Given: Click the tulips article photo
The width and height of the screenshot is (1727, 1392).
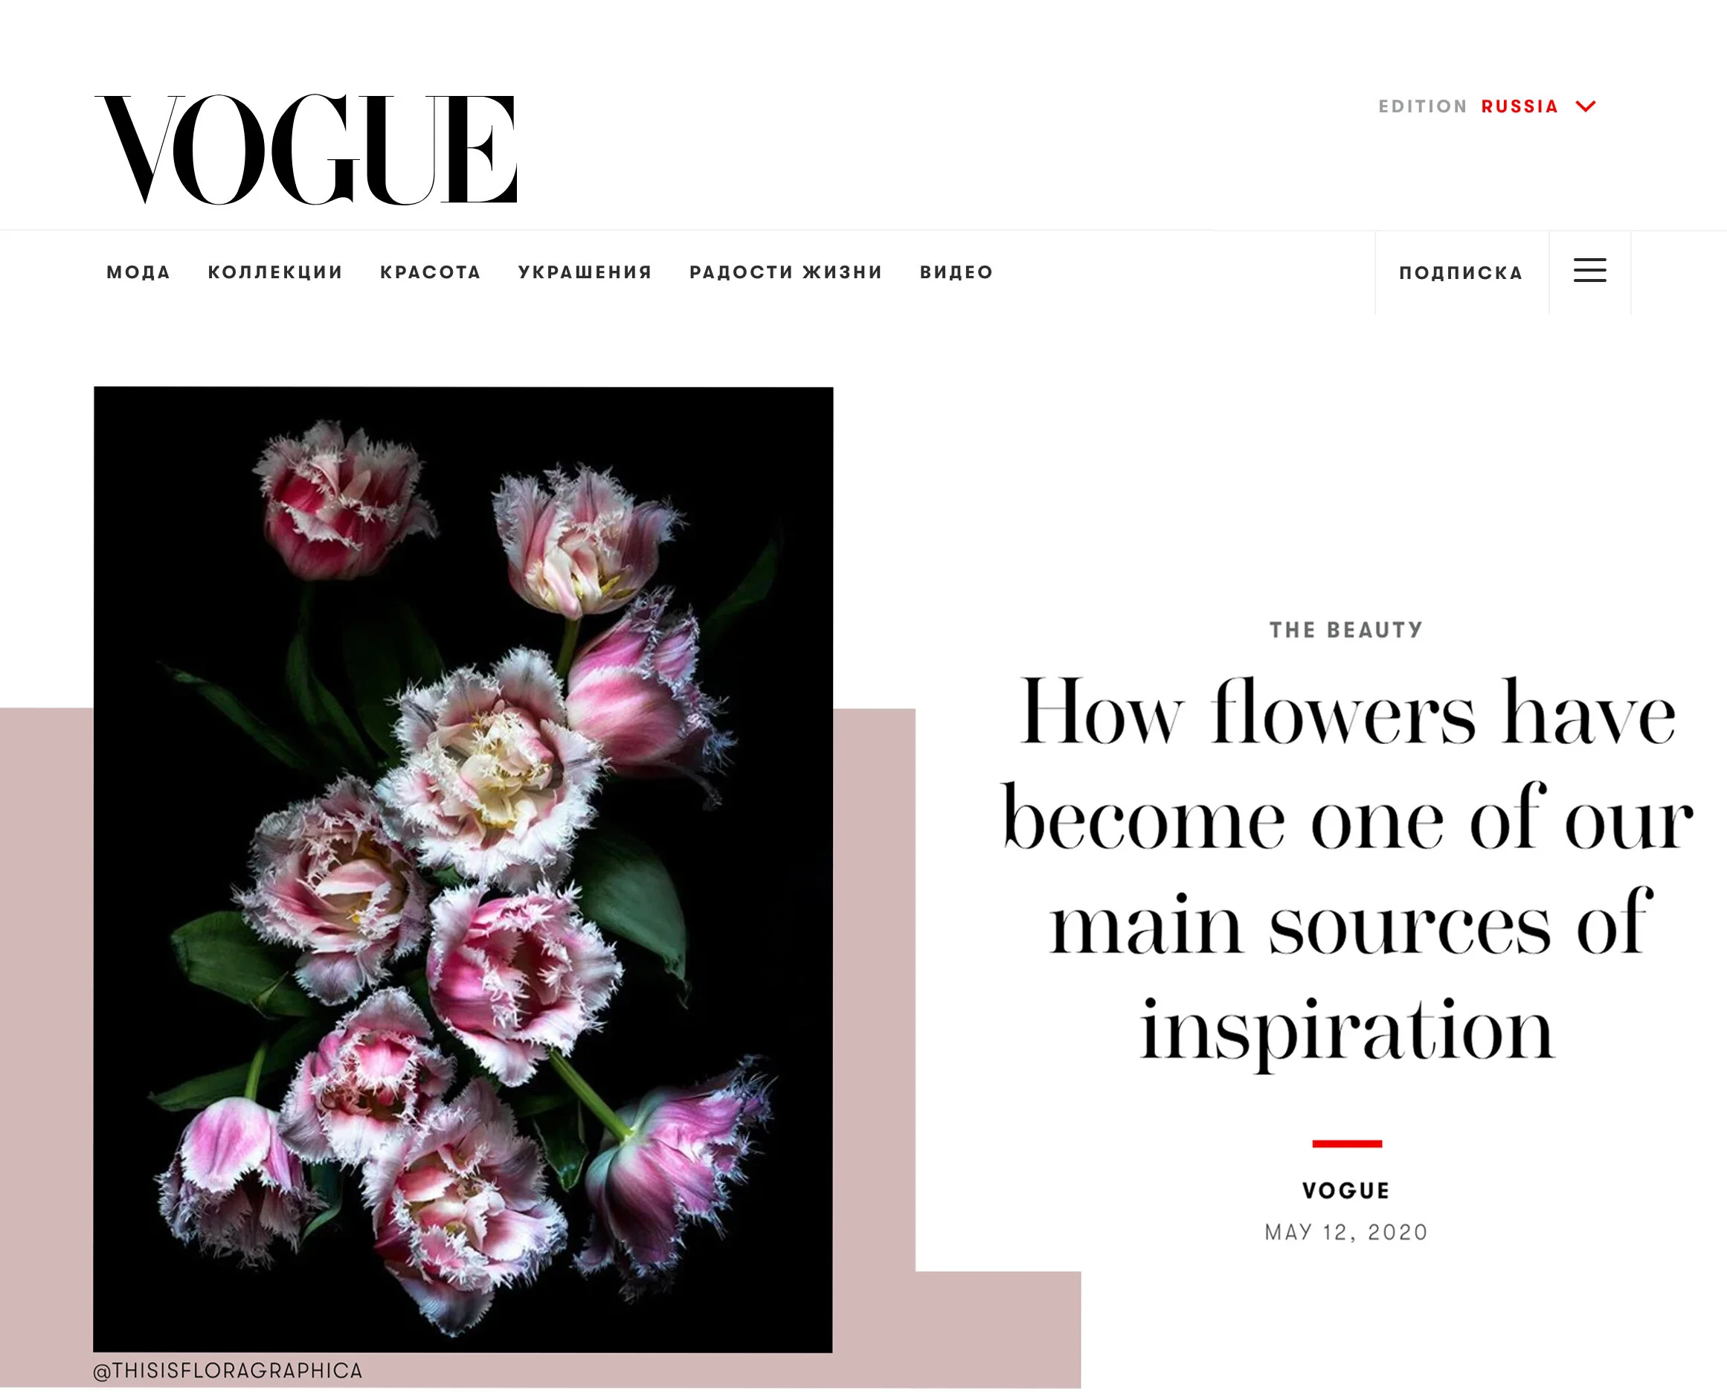Looking at the screenshot, I should click(463, 869).
